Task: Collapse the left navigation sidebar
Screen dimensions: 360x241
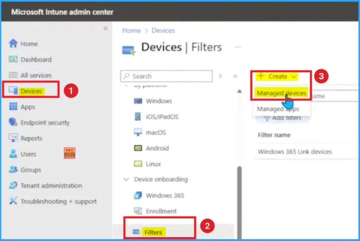Action: tap(105, 28)
